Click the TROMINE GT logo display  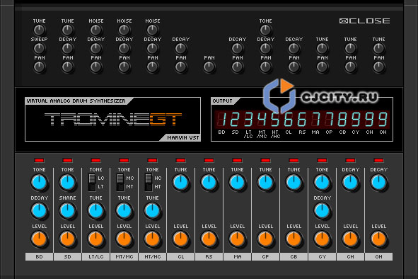(x=112, y=120)
